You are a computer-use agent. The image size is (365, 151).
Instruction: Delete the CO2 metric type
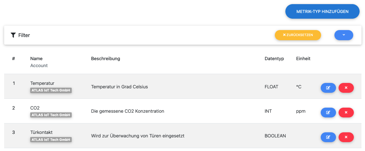point(346,112)
